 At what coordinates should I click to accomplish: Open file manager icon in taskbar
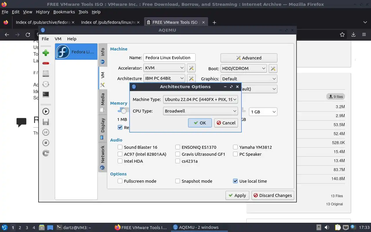[x=41, y=227]
